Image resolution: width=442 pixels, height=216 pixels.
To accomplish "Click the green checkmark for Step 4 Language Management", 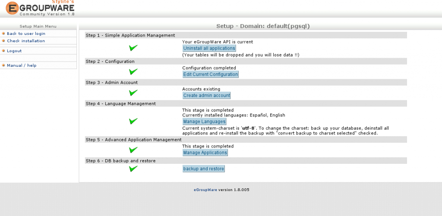I will pos(133,121).
